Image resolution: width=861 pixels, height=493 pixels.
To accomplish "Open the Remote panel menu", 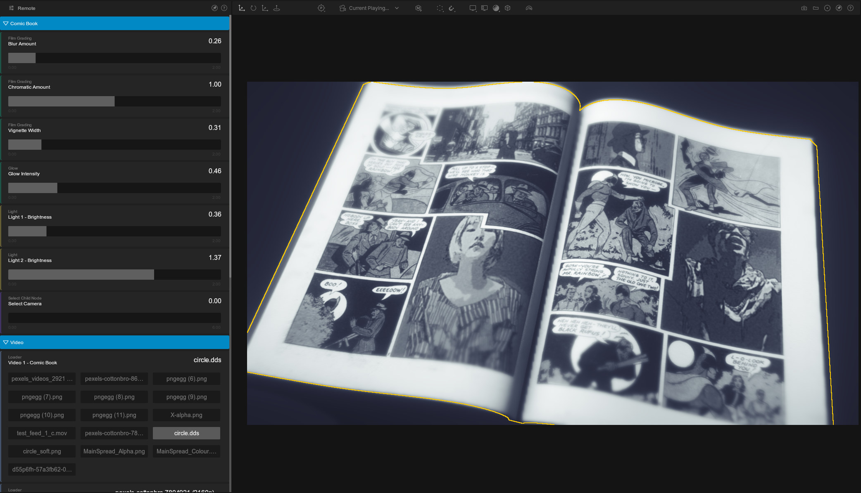I will [x=11, y=8].
